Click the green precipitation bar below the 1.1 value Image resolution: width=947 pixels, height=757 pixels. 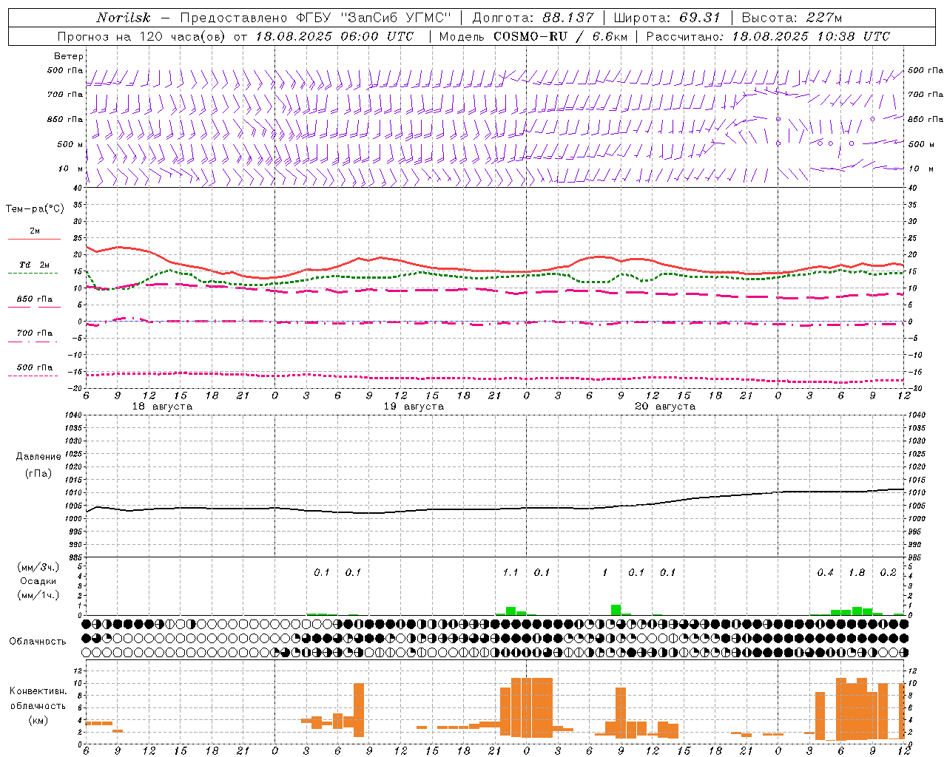(x=510, y=611)
